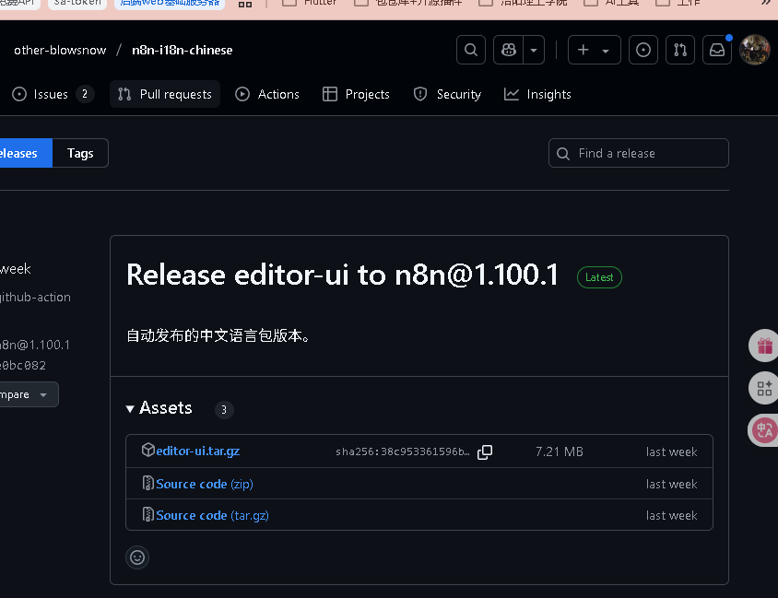Go to the Actions tab
The height and width of the screenshot is (598, 778).
click(x=267, y=93)
